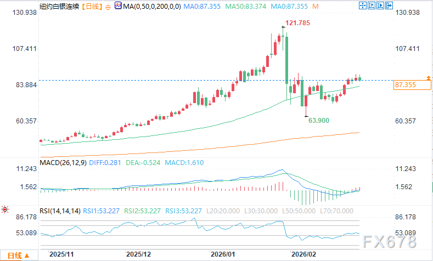Click the picture icon before MA(0,50,0,200,0,0)
Viewport: 433px width, 261px height.
pyautogui.click(x=118, y=7)
